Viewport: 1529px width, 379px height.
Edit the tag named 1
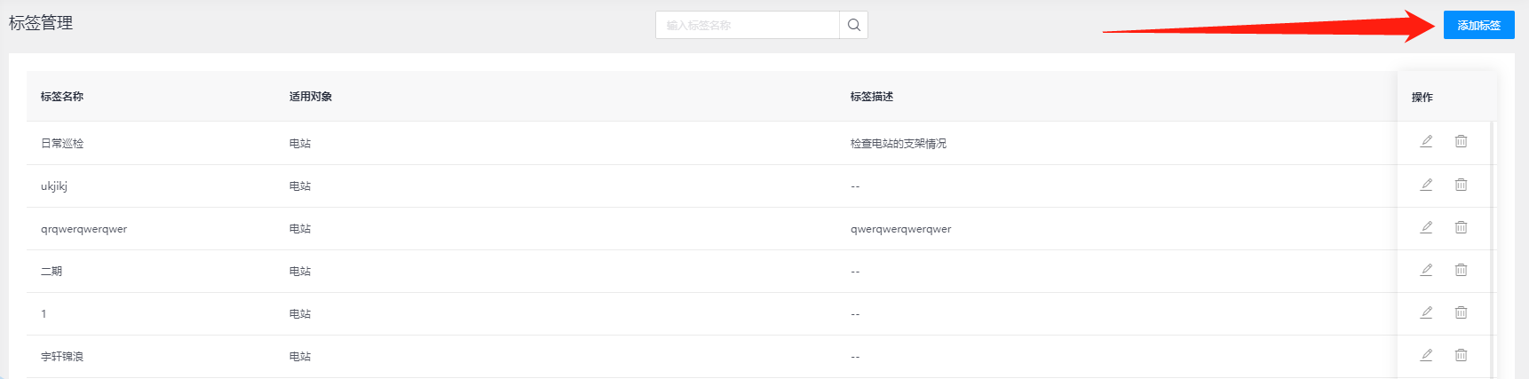(x=1426, y=312)
